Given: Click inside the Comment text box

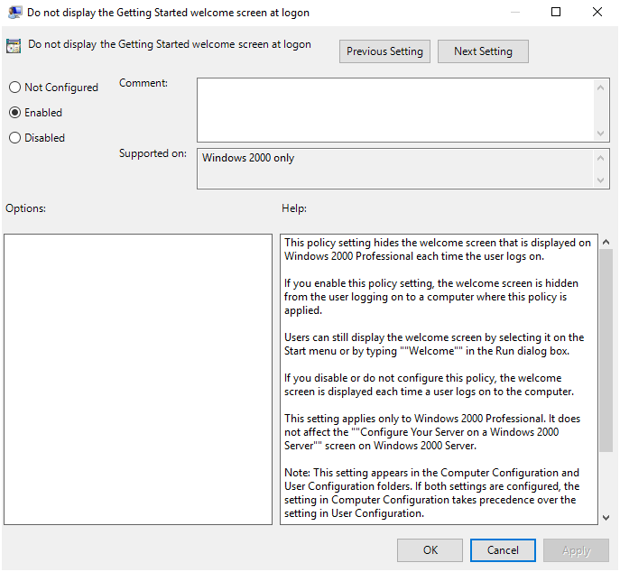Looking at the screenshot, I should point(395,109).
